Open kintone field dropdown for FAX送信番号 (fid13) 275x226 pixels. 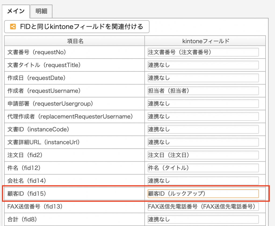(x=203, y=206)
